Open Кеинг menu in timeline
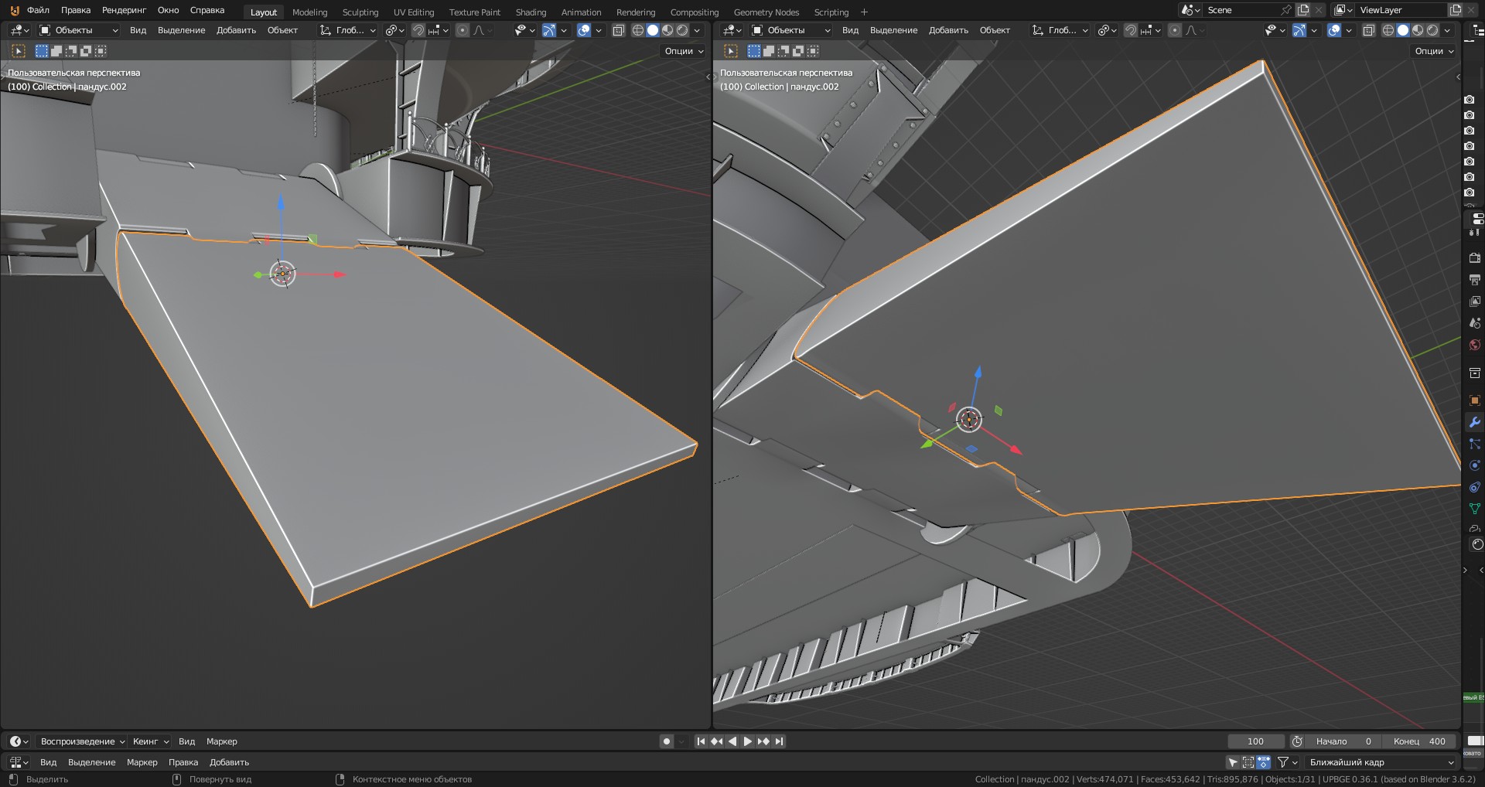 pyautogui.click(x=150, y=741)
